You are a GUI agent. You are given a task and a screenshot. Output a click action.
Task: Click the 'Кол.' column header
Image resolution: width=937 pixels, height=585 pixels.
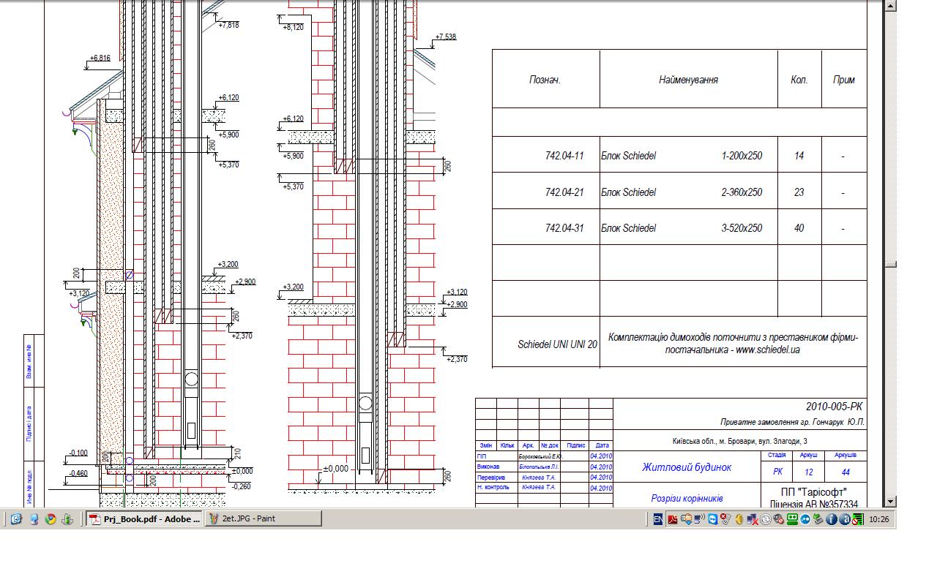click(799, 80)
